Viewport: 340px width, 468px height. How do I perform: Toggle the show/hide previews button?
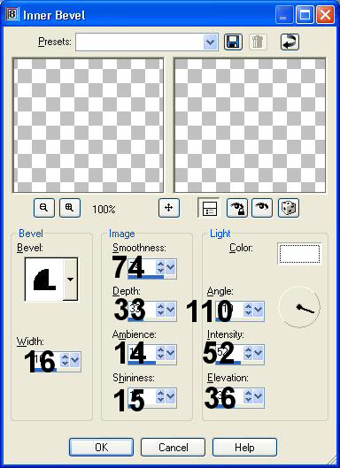tap(209, 208)
